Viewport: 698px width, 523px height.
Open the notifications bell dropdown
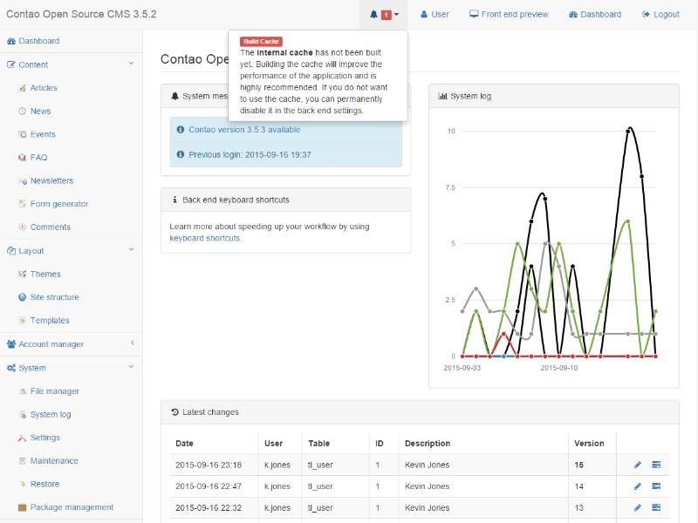tap(384, 15)
